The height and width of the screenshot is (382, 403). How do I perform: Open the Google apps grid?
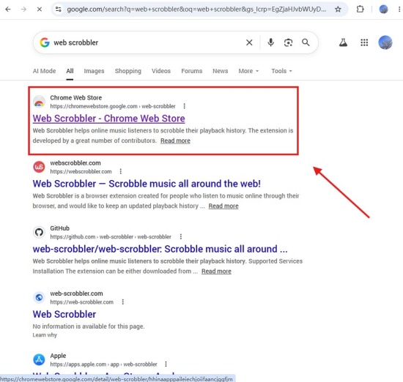click(364, 42)
